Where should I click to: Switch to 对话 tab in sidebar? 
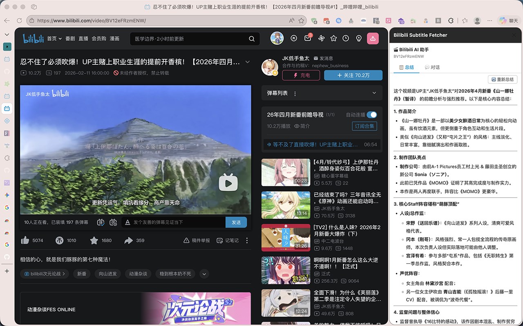(x=432, y=67)
